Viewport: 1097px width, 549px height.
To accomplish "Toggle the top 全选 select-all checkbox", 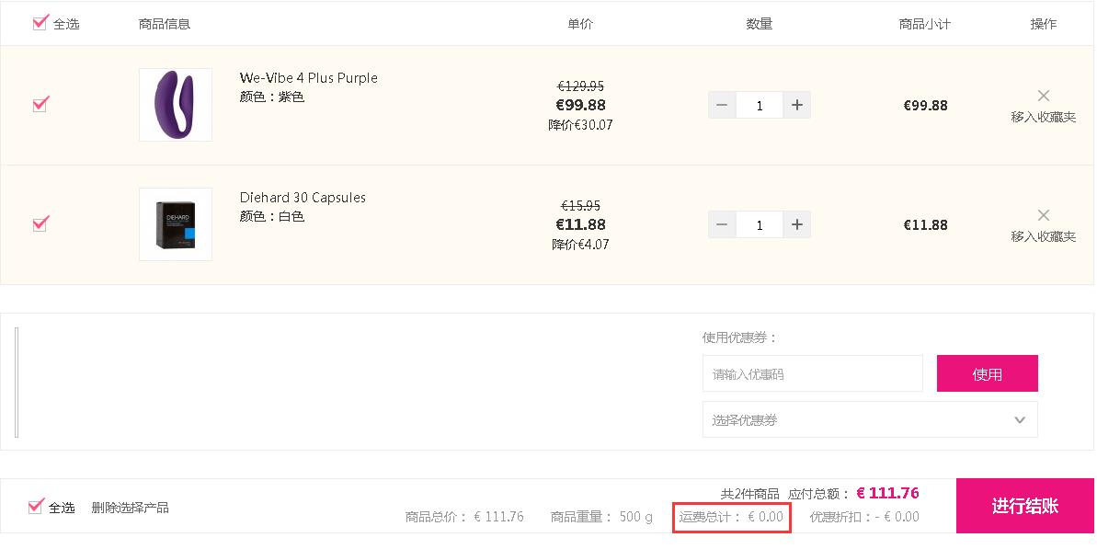I will coord(40,23).
